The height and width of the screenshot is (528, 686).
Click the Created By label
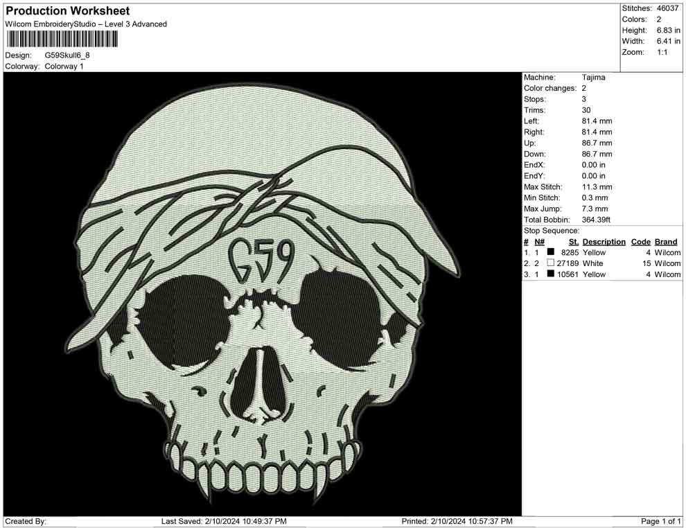26,522
